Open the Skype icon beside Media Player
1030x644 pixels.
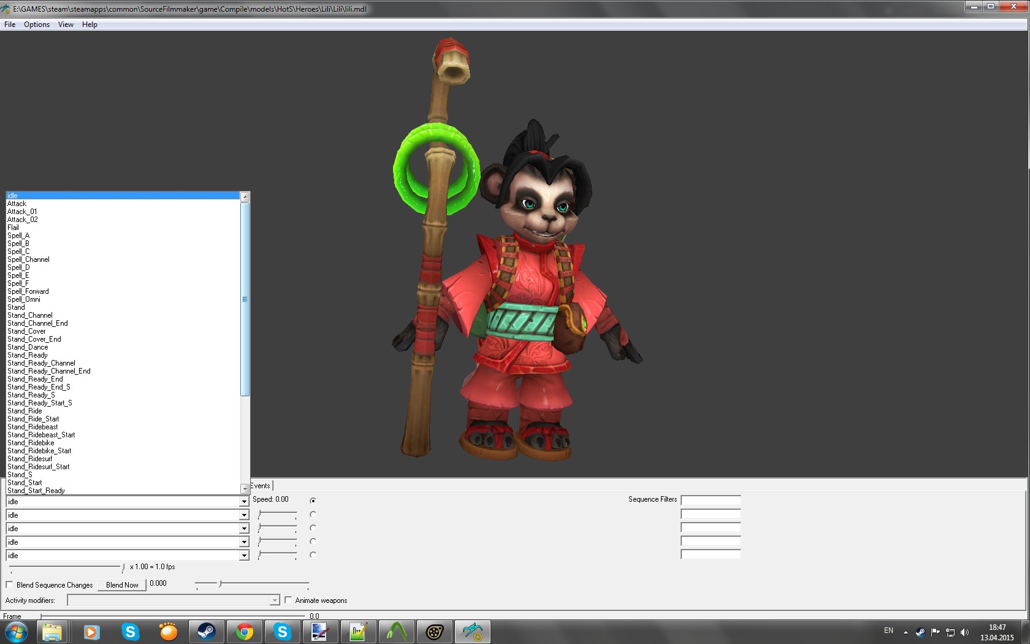click(x=130, y=632)
